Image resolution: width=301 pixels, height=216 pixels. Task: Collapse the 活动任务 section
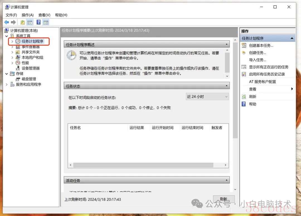click(227, 181)
